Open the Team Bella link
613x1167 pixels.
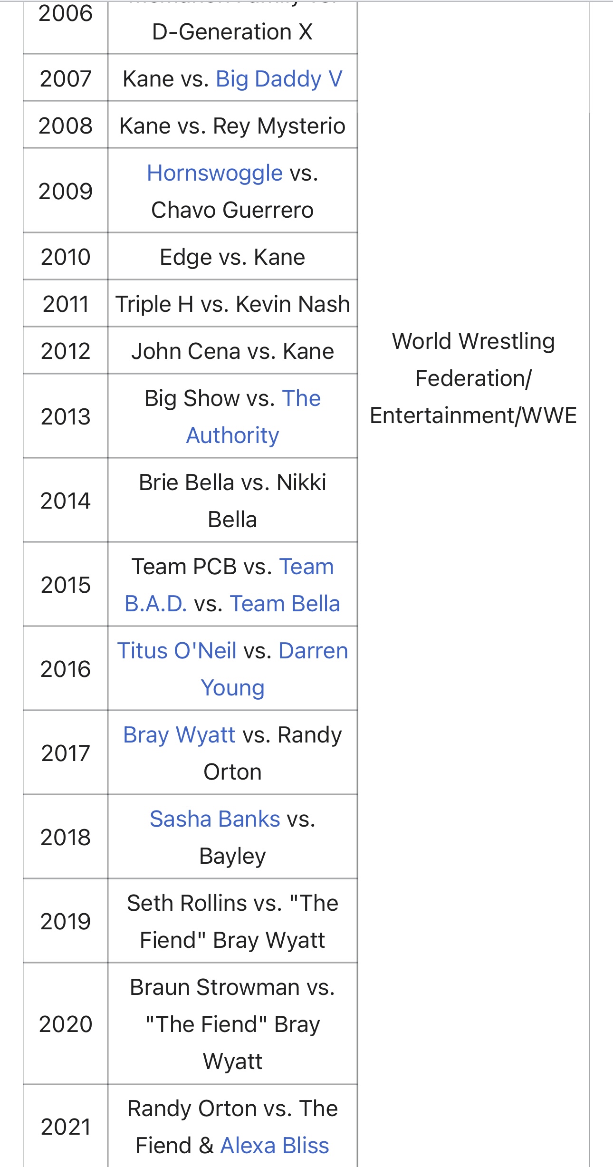[x=285, y=604]
